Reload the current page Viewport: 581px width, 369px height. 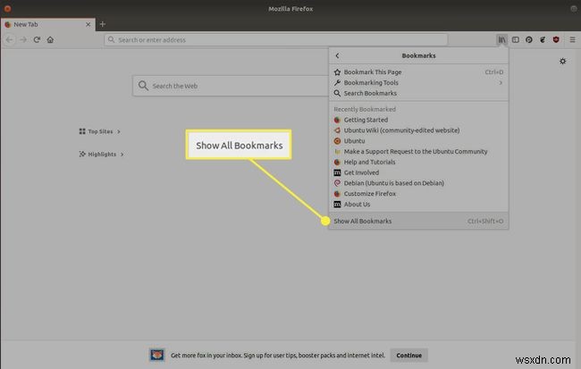point(37,39)
